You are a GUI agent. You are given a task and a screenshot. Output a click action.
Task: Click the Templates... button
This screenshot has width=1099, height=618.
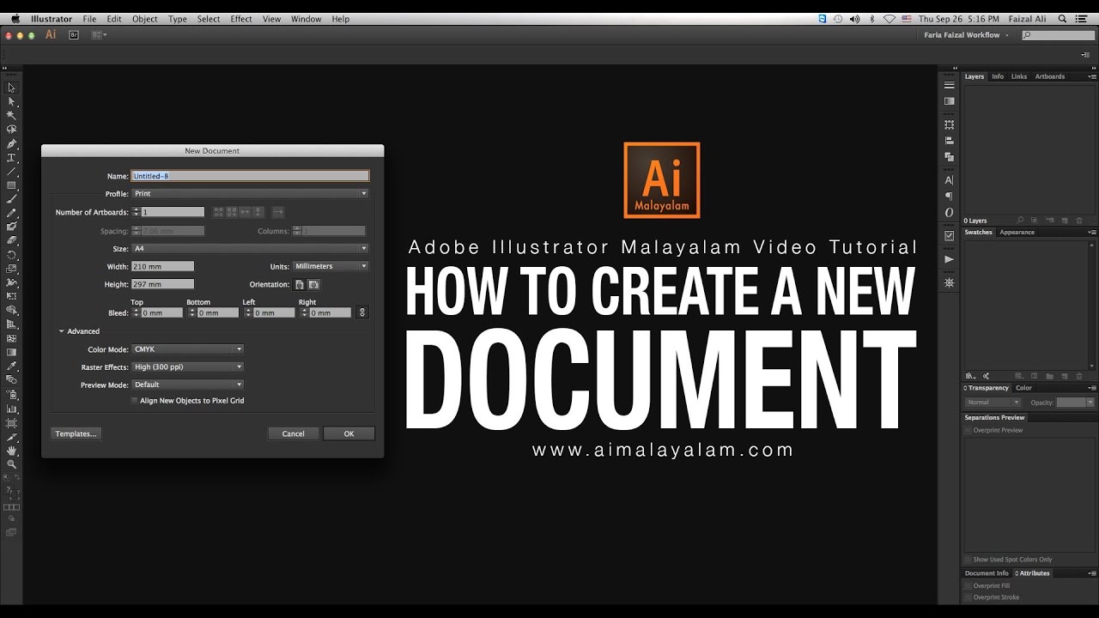[76, 433]
